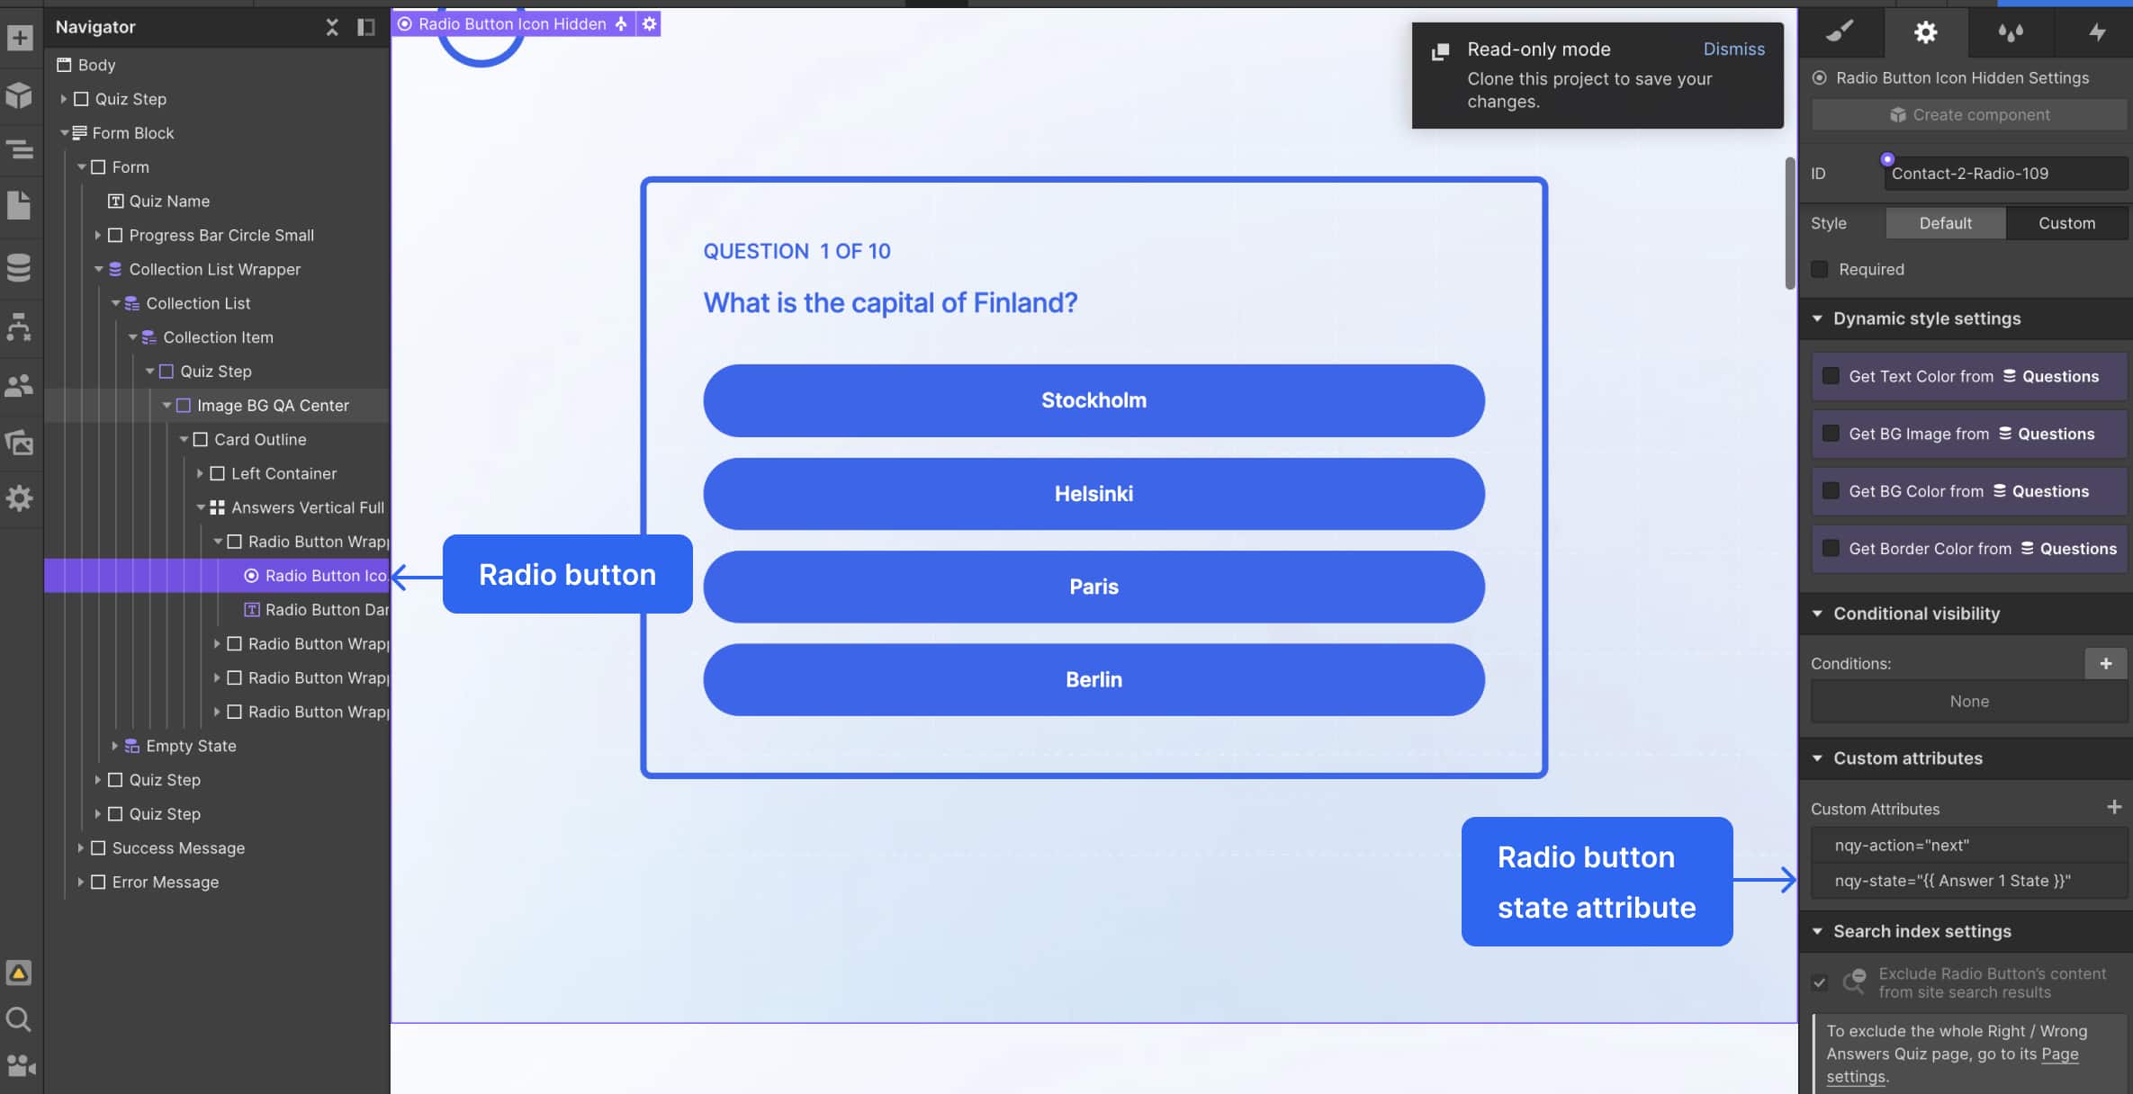Open the Users icon in left sidebar
2133x1094 pixels.
(20, 386)
